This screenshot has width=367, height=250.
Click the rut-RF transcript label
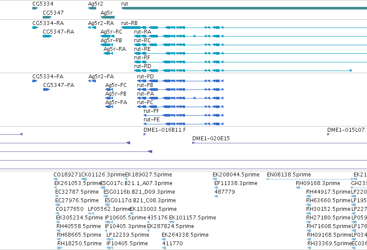tap(142, 58)
